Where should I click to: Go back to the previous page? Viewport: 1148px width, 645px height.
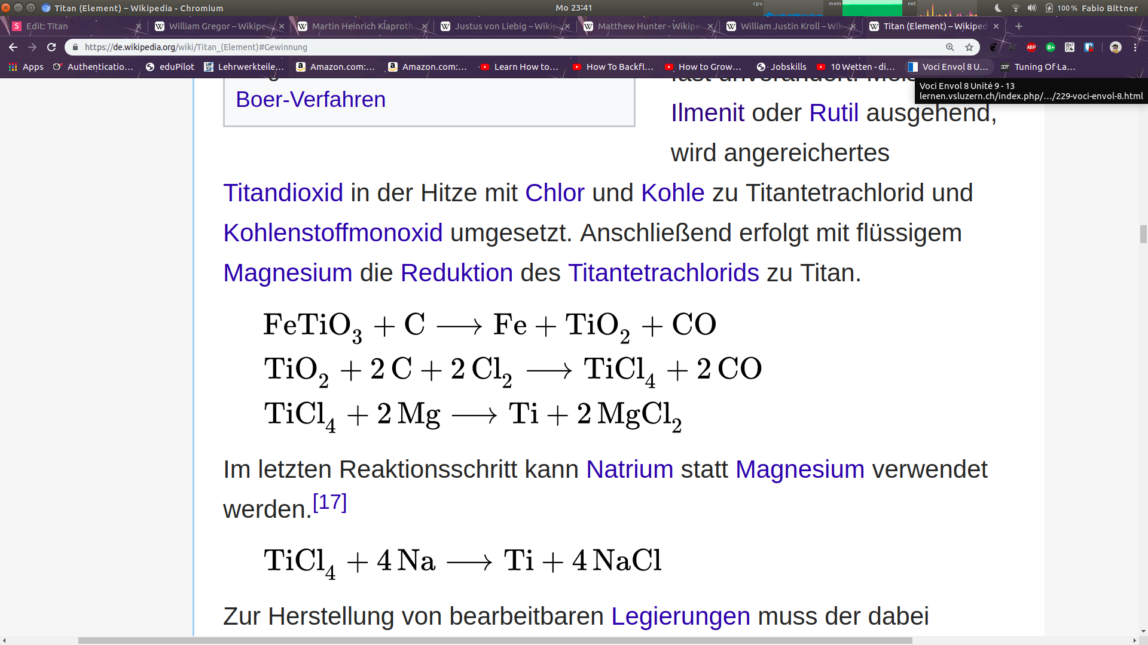coord(13,47)
